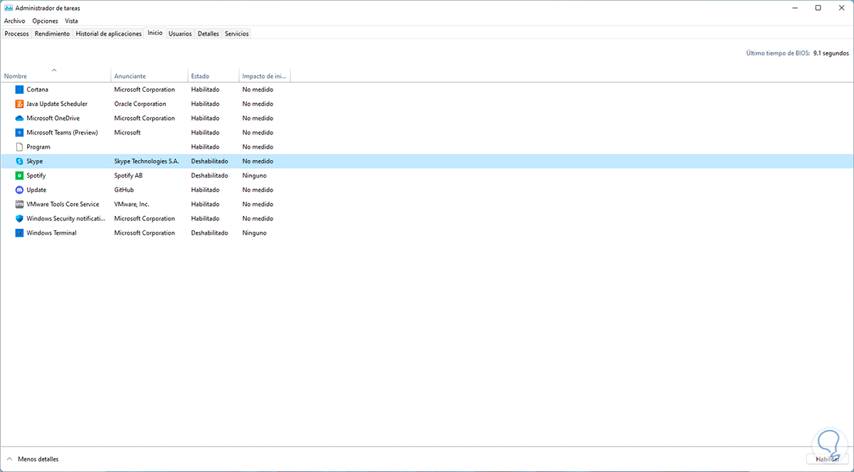Open the Historial de aplicaciones tab

pyautogui.click(x=109, y=33)
